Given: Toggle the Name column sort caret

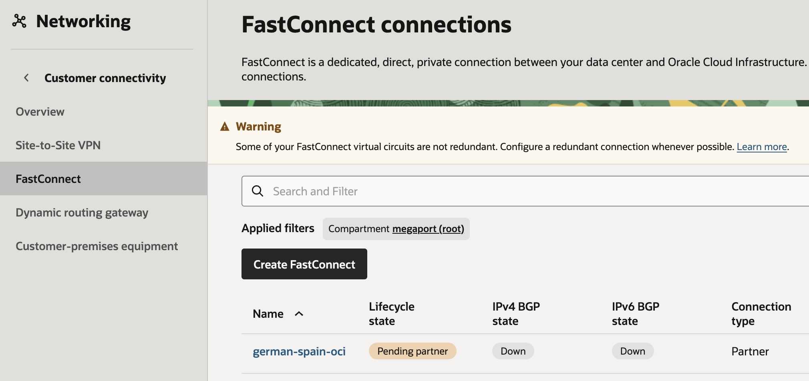Looking at the screenshot, I should (x=299, y=315).
